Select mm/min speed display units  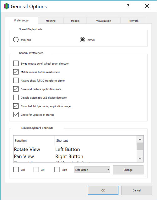(16, 40)
